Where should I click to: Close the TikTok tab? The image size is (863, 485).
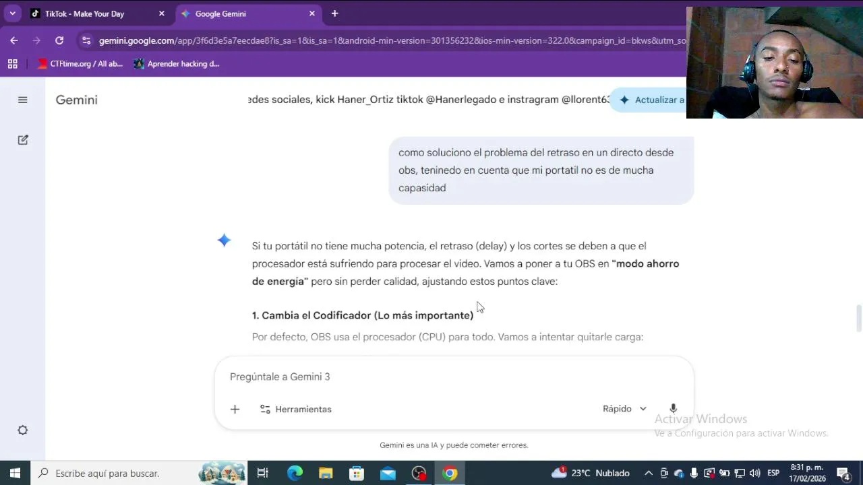pyautogui.click(x=161, y=13)
